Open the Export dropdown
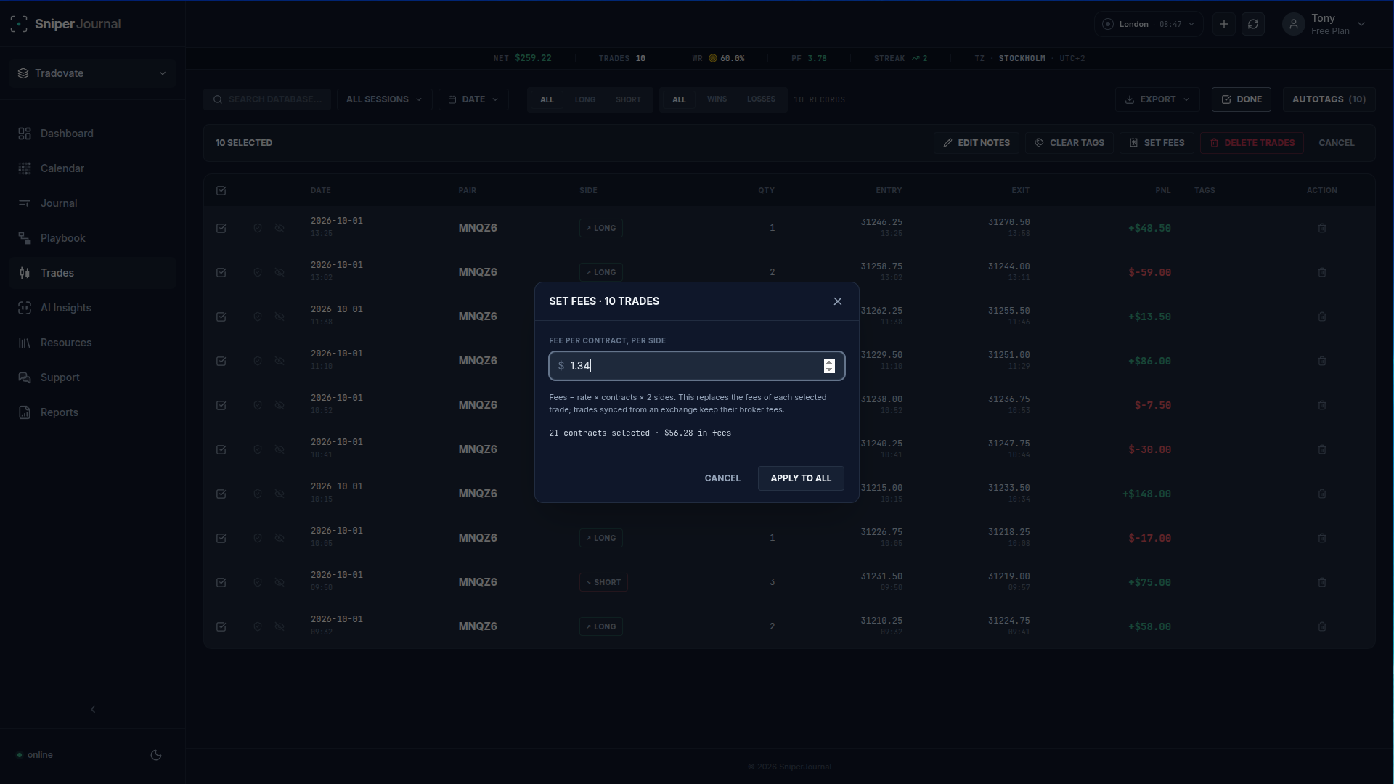Screen dimensions: 1394x784 [1157, 99]
